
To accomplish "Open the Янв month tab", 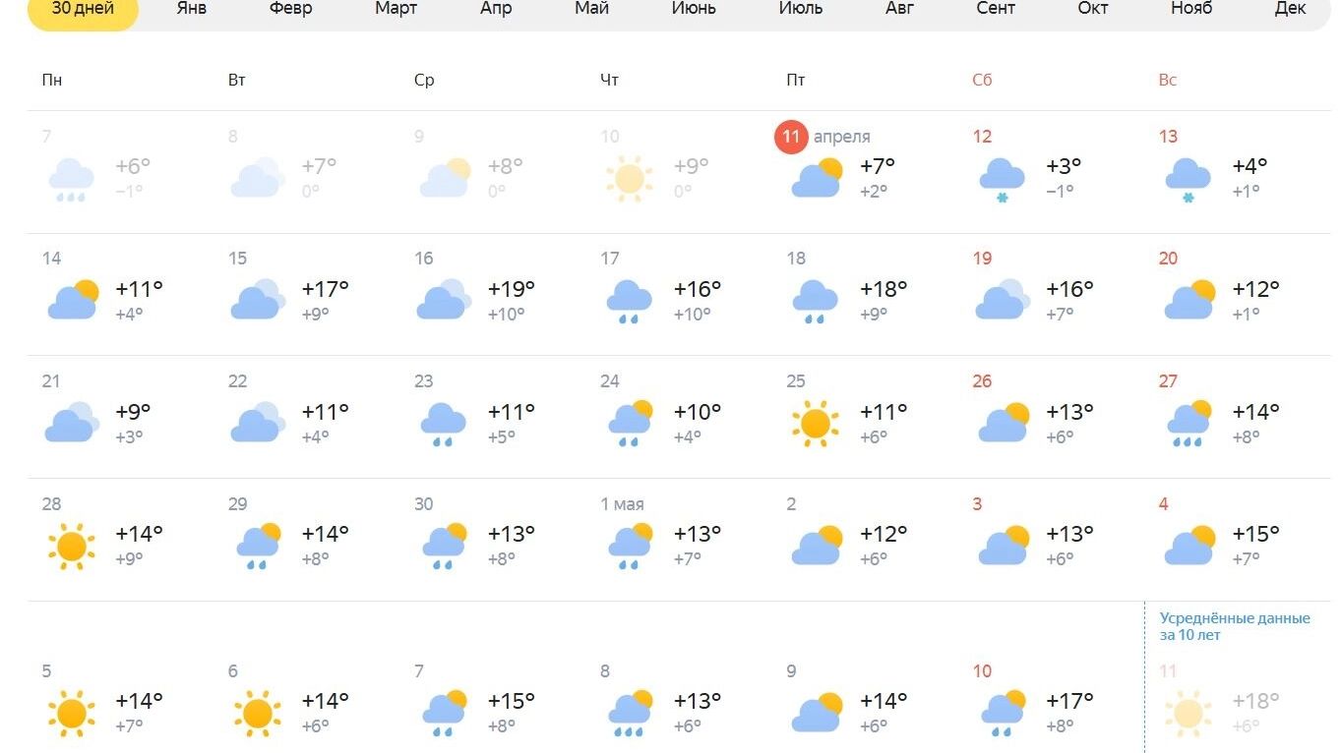I will click(x=192, y=9).
